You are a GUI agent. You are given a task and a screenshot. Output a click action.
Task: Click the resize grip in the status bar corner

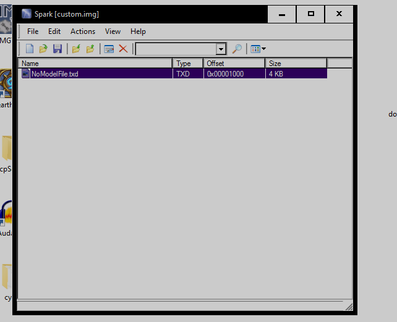[x=349, y=307]
